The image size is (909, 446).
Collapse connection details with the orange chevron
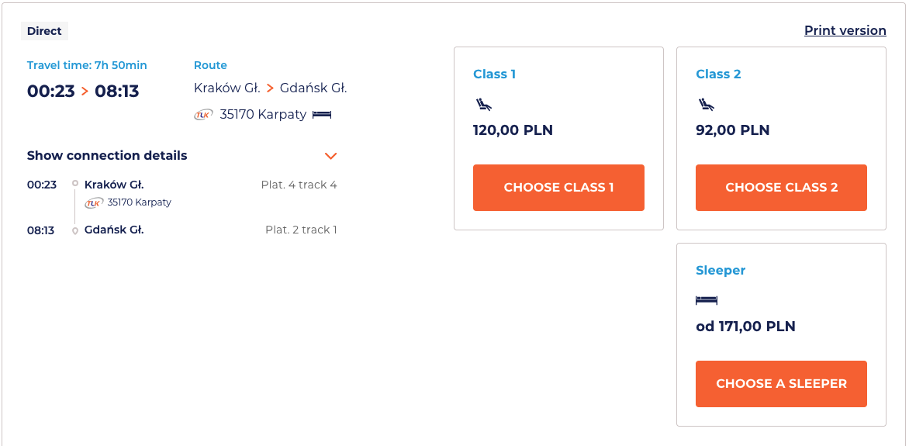click(x=331, y=156)
